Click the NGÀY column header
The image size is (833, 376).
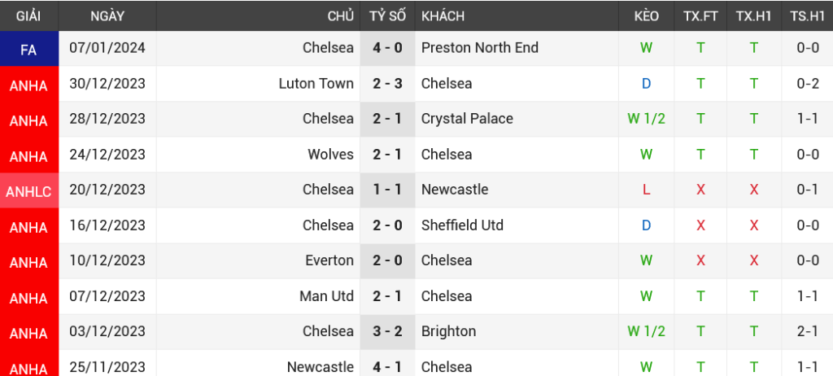tap(107, 16)
